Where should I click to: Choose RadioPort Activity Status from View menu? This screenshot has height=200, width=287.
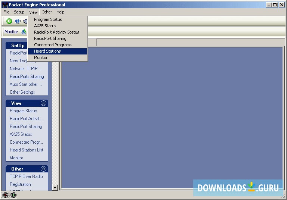pyautogui.click(x=58, y=32)
